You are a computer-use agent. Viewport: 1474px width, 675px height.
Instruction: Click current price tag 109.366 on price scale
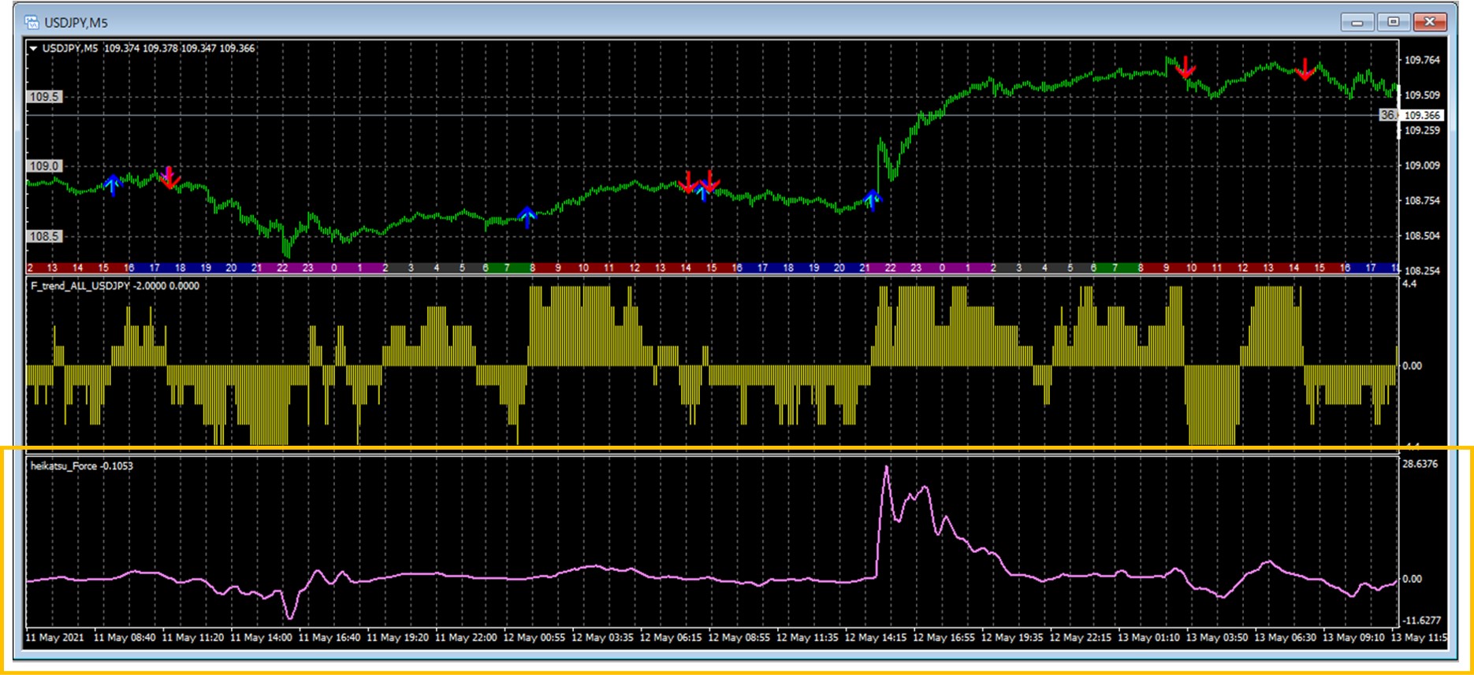[1422, 115]
